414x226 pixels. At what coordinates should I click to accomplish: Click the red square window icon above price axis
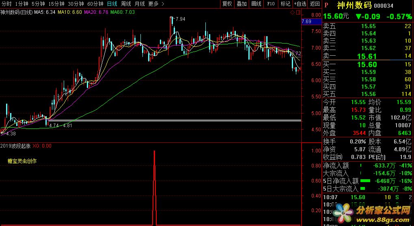click(298, 13)
